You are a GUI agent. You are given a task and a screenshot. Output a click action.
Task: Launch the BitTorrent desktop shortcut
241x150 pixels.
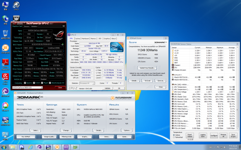click(x=5, y=92)
